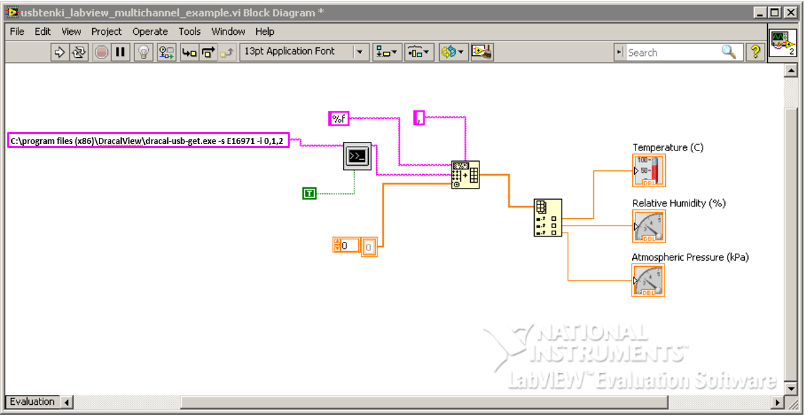Select the Relative Humidity (%) gauge indicator

(649, 226)
